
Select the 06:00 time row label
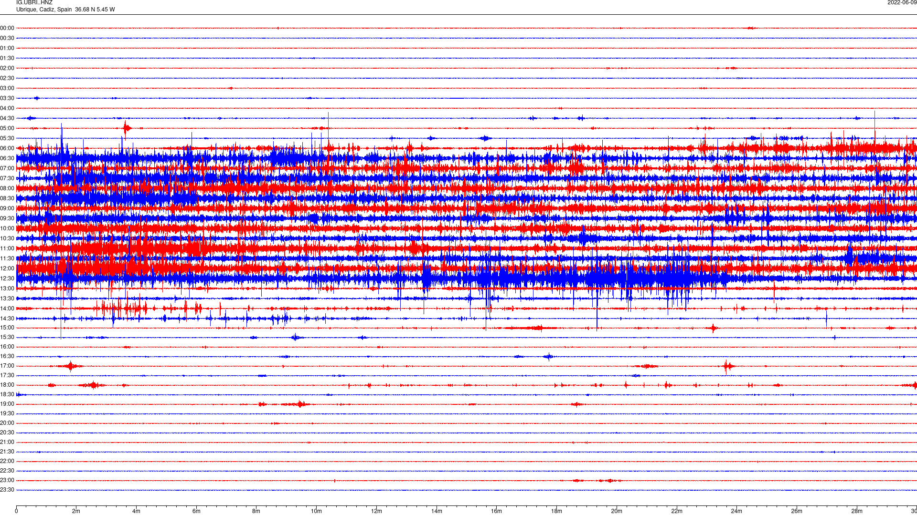(x=7, y=148)
